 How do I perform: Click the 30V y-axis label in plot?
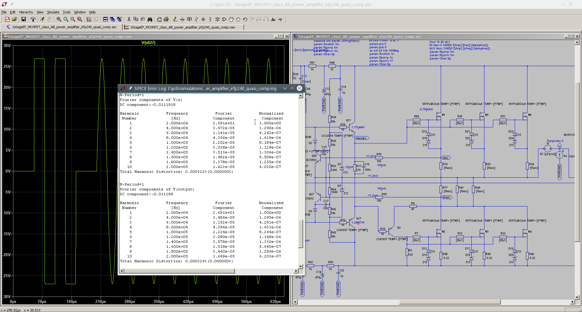click(7, 45)
